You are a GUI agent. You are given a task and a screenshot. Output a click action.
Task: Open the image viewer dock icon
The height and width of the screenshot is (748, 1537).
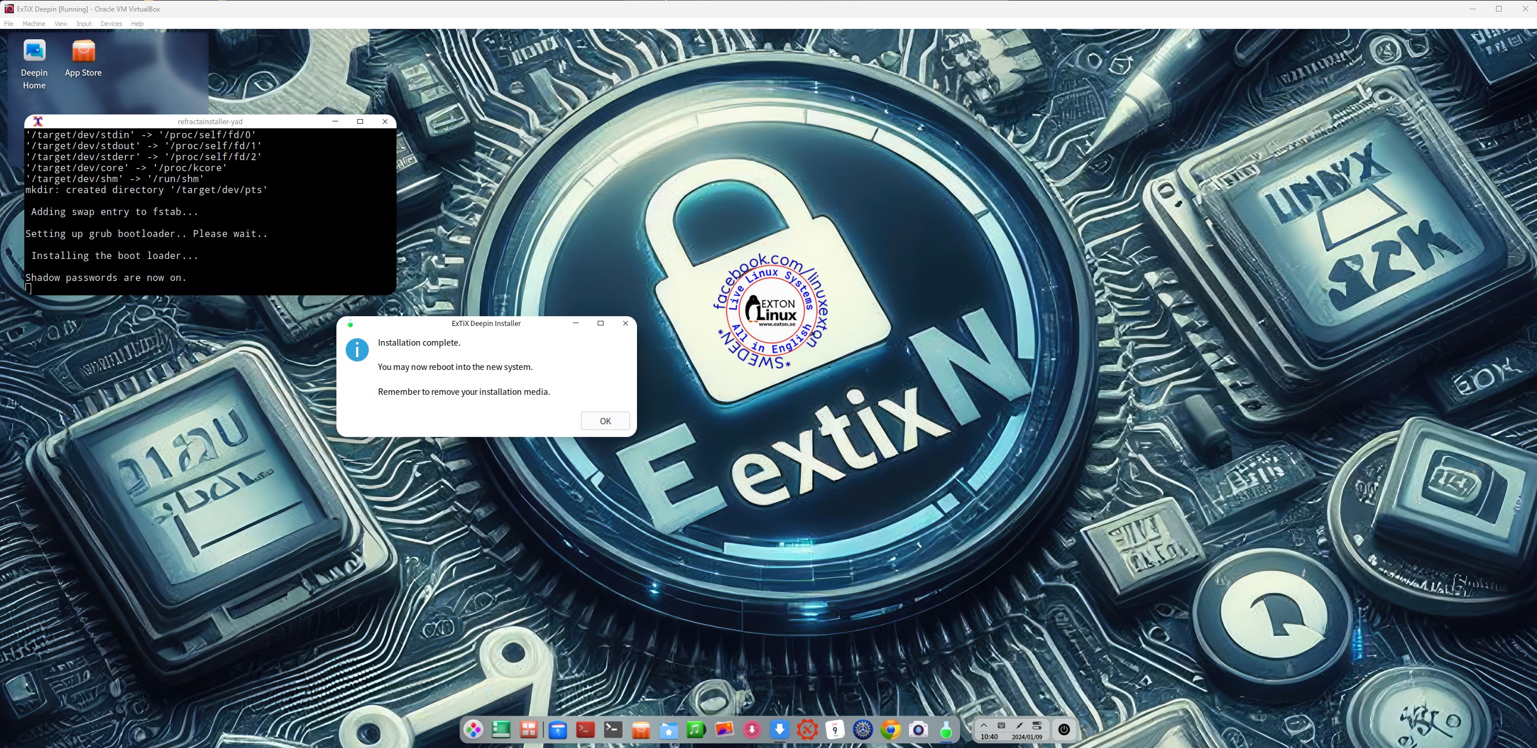click(724, 730)
